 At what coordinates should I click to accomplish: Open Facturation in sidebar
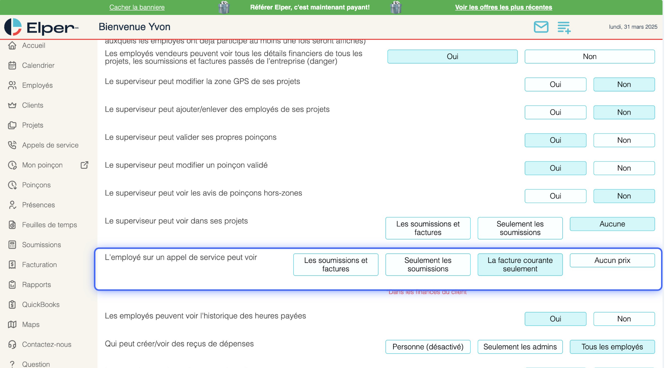click(39, 265)
